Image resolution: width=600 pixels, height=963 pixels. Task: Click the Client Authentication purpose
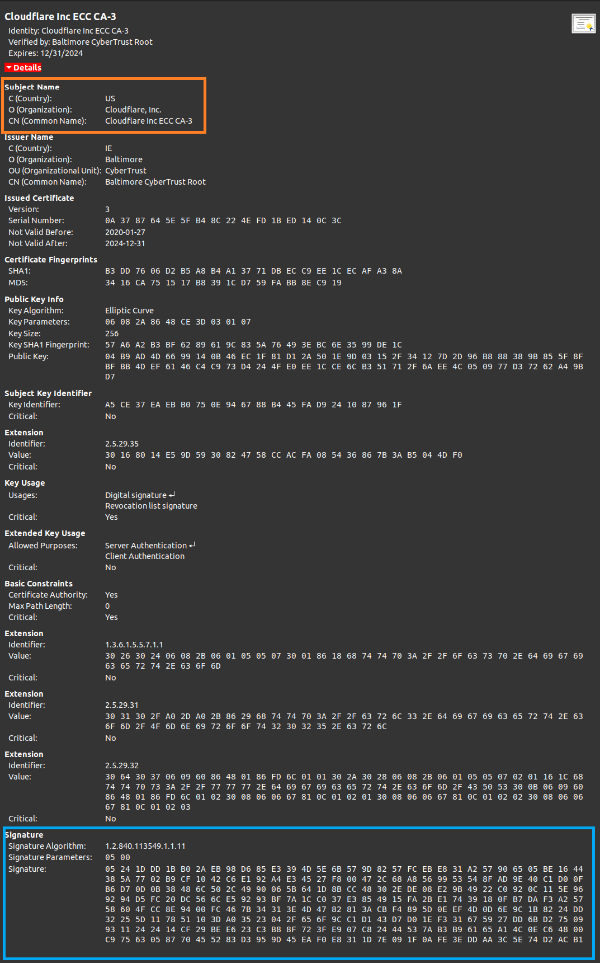[145, 556]
